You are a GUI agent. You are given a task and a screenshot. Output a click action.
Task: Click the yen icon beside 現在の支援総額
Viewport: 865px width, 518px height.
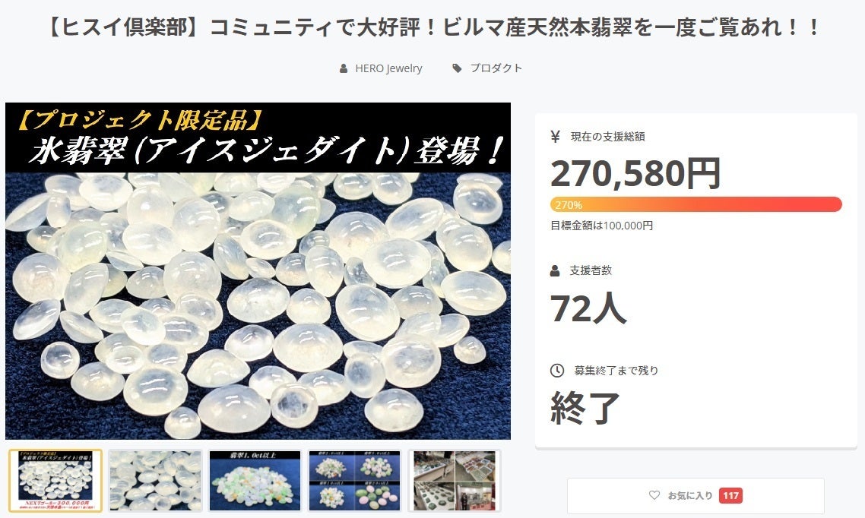[556, 137]
